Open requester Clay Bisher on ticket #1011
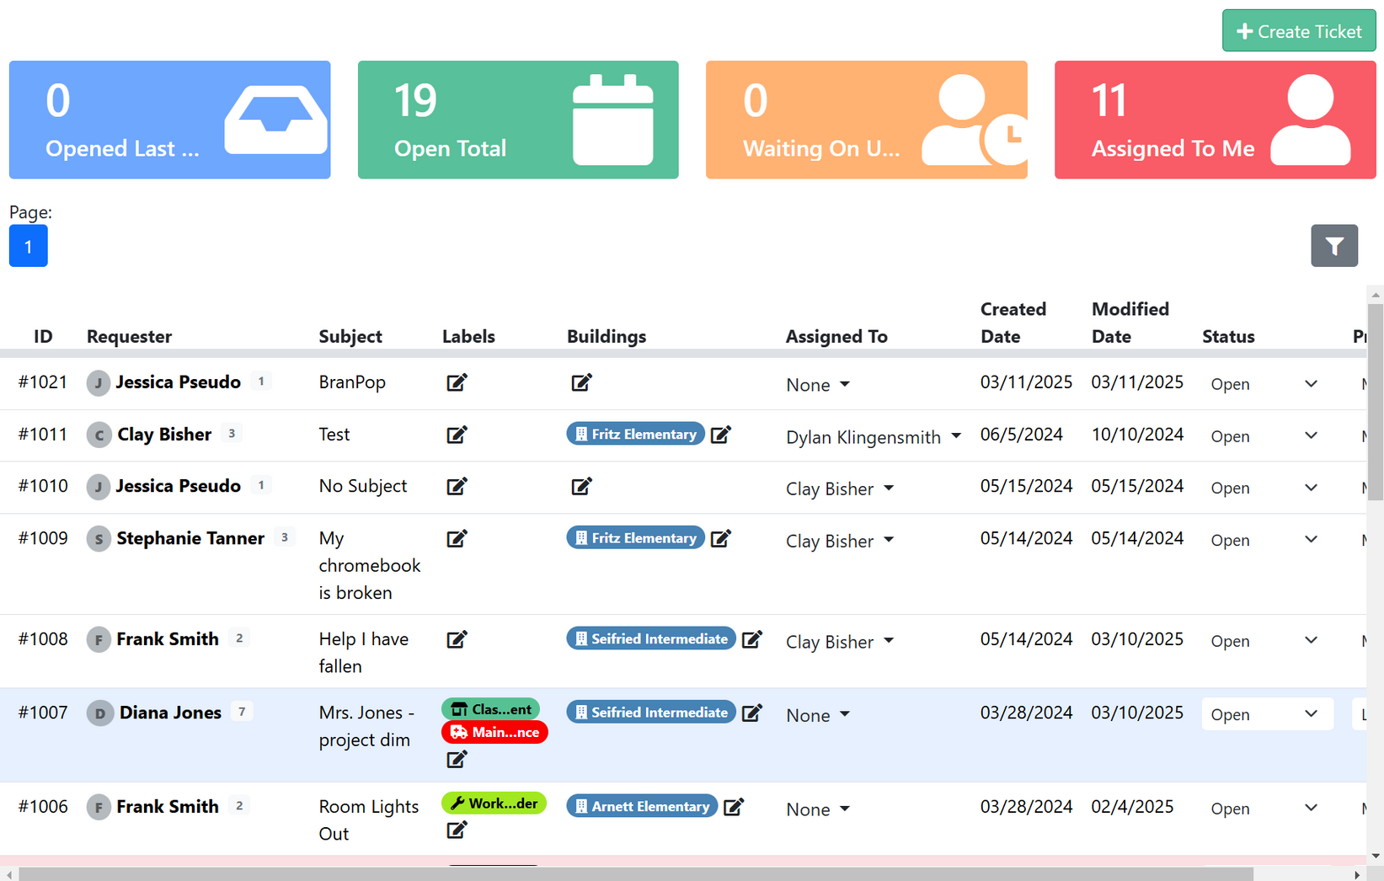The width and height of the screenshot is (1384, 881). [x=164, y=435]
